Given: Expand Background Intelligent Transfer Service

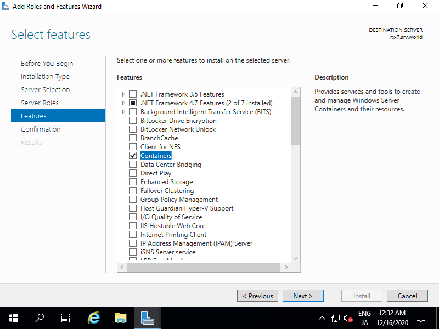Looking at the screenshot, I should (123, 111).
